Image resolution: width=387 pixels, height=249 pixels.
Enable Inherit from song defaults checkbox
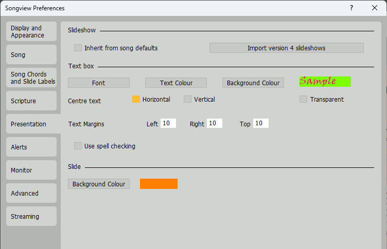[78, 48]
